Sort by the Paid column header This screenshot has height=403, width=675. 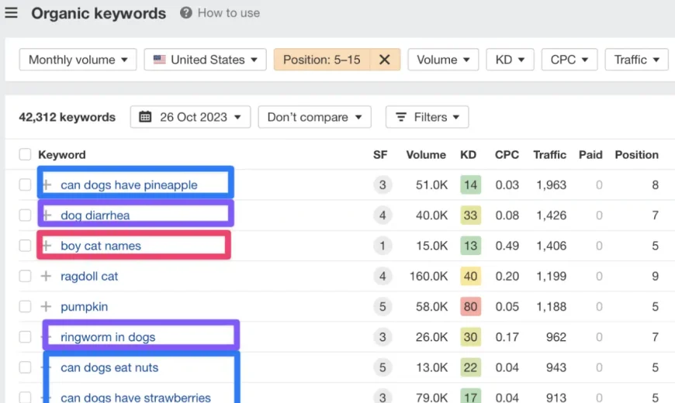coord(590,155)
